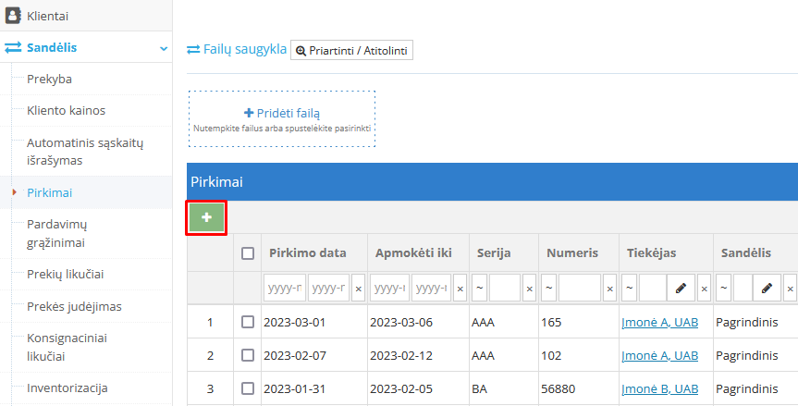Clear the Apmokėti iki date filter

pos(460,289)
